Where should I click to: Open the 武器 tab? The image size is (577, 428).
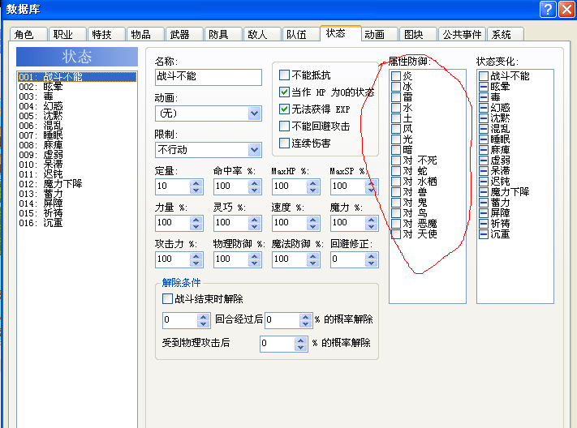pos(184,35)
